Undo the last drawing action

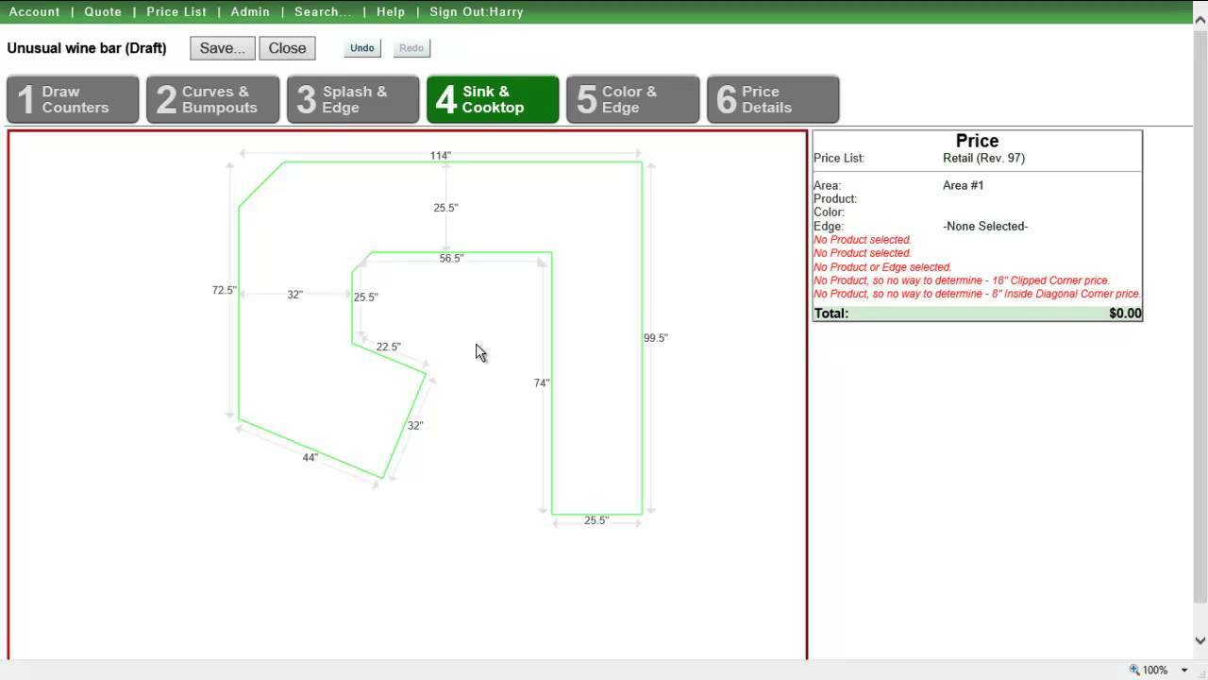pos(362,48)
